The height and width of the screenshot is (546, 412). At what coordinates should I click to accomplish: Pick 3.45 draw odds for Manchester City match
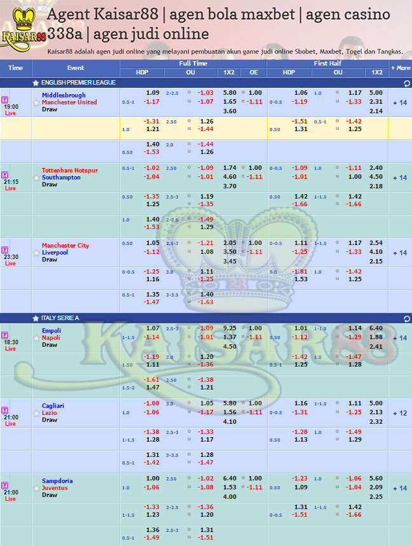[x=230, y=261]
